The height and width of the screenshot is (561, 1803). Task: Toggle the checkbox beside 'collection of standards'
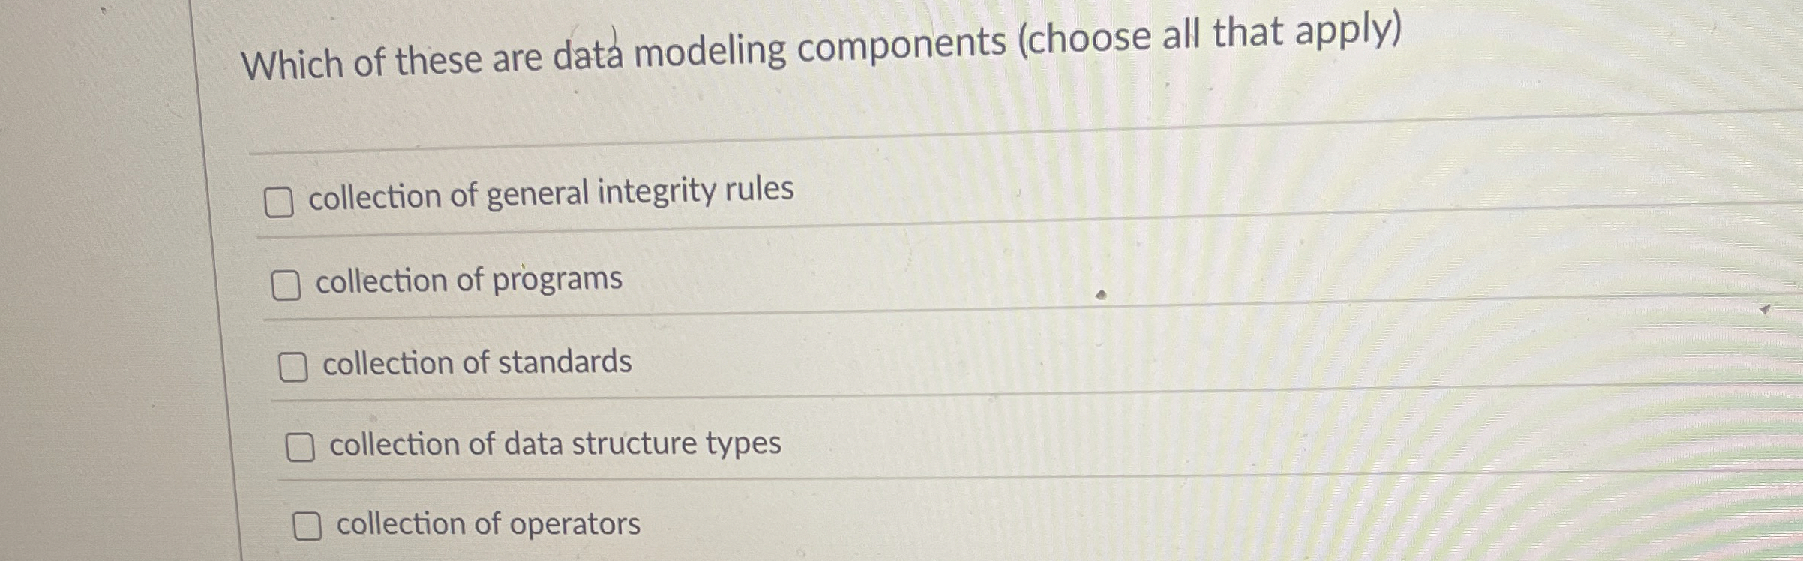(x=292, y=365)
